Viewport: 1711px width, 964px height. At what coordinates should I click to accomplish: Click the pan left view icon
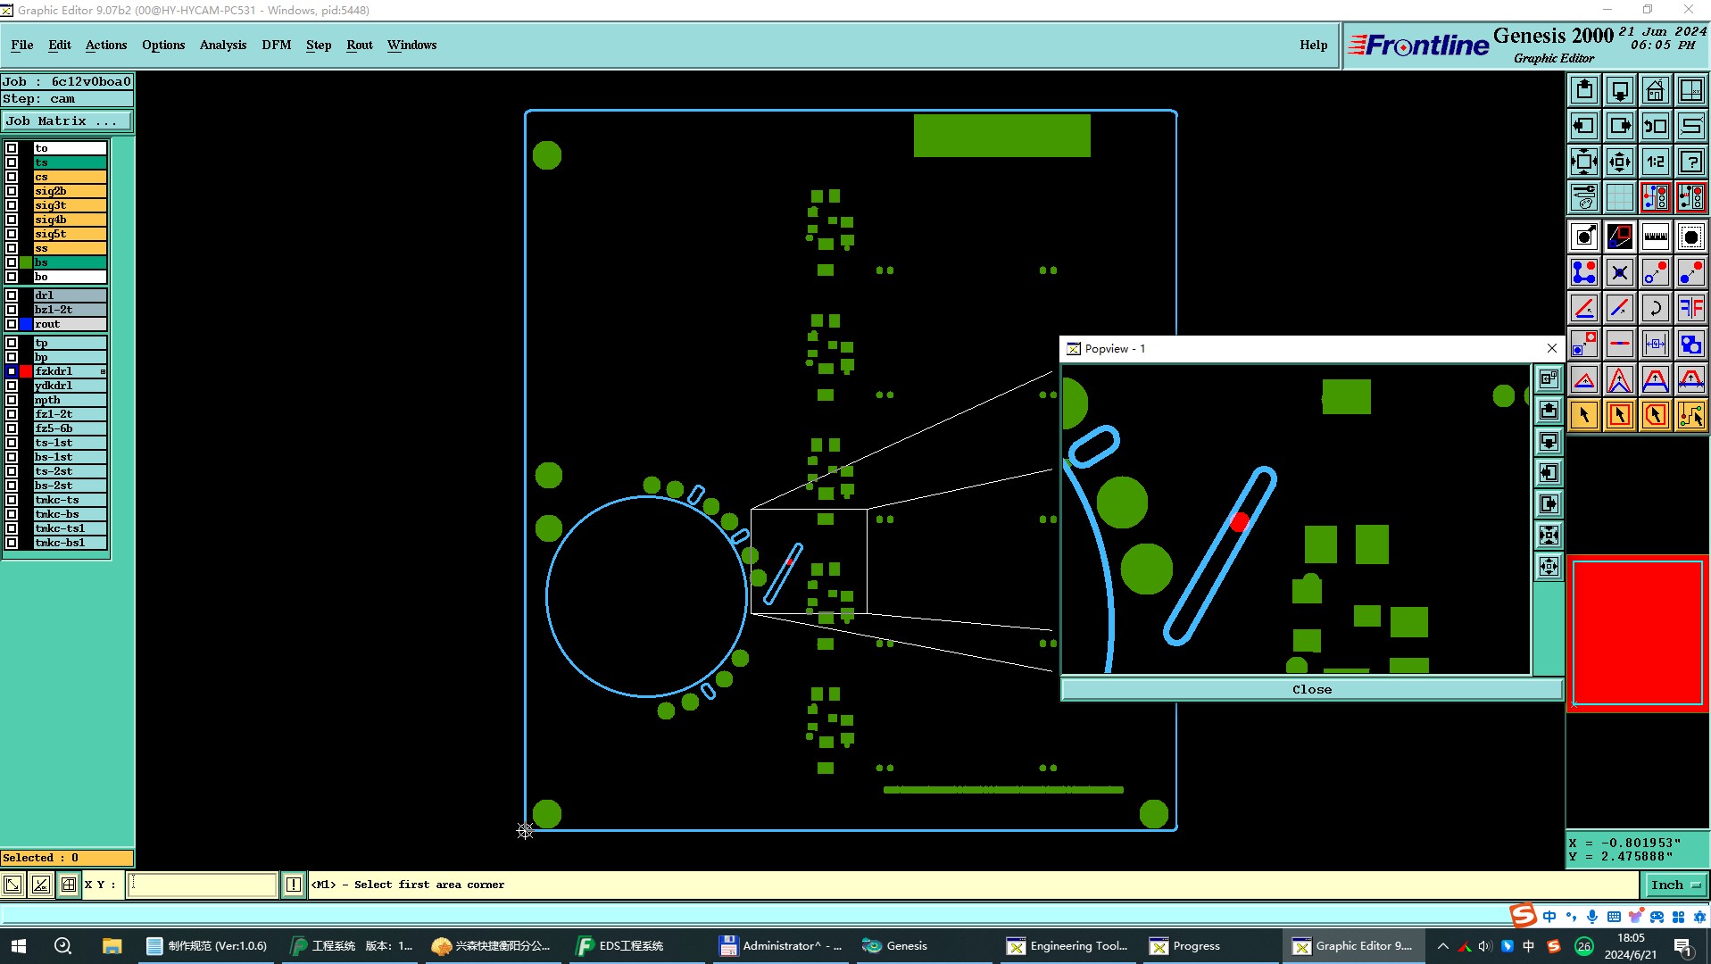(1583, 126)
